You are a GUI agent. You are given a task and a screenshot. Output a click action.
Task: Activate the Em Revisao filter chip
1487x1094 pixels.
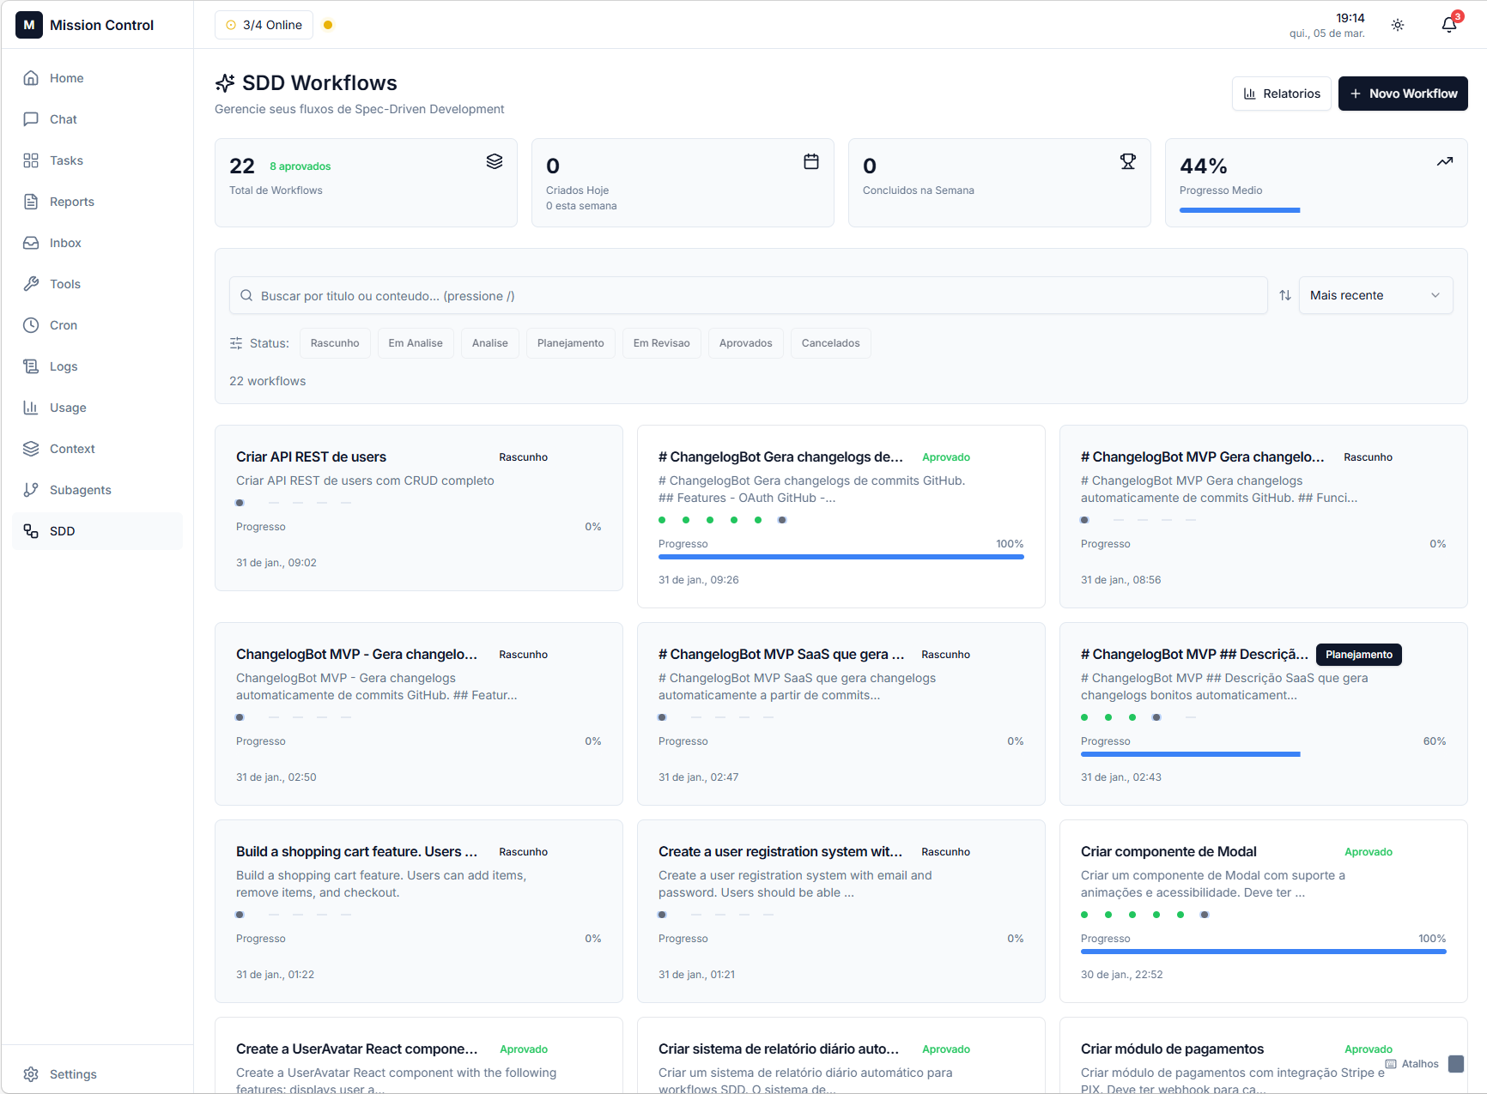pyautogui.click(x=661, y=342)
